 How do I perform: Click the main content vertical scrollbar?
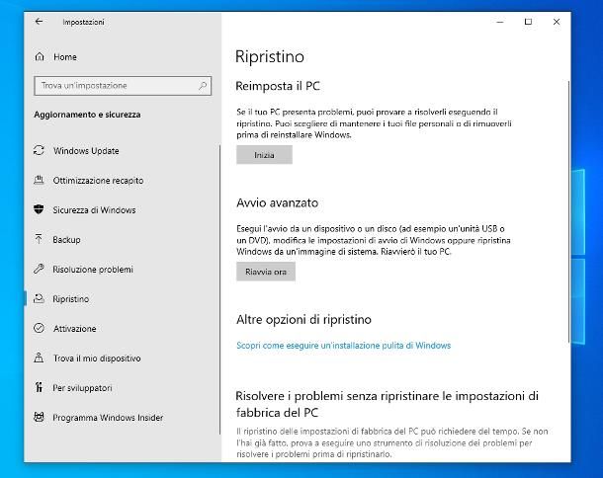coord(568,211)
